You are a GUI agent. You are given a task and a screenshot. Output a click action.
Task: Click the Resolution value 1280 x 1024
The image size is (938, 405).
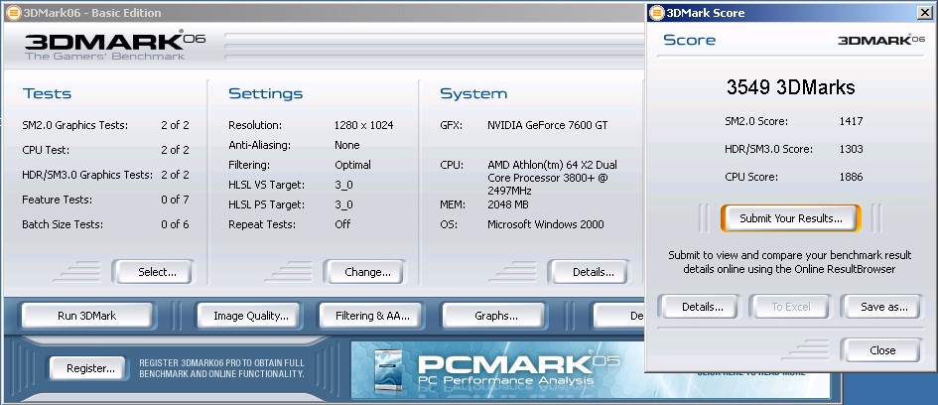[363, 126]
